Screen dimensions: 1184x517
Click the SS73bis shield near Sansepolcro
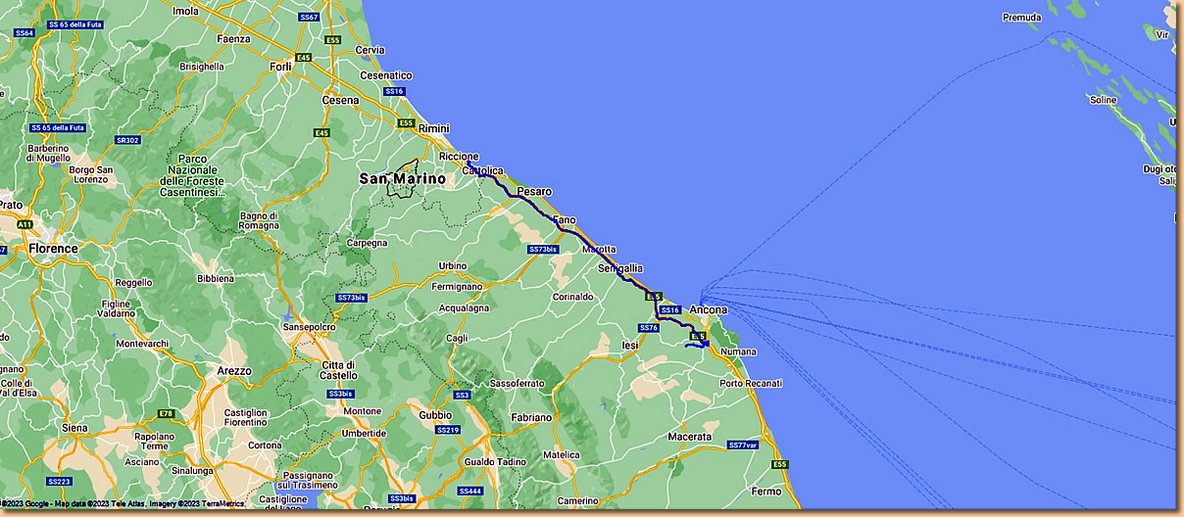(351, 297)
